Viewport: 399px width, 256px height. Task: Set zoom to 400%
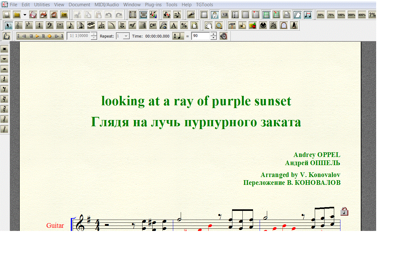point(362,15)
